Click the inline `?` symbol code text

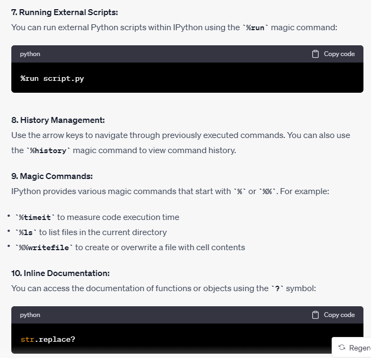(277, 288)
